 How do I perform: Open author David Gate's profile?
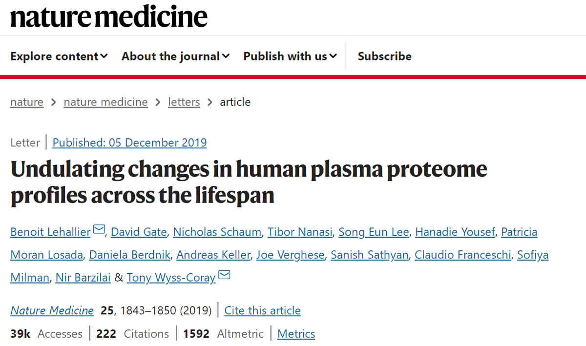[x=139, y=232]
